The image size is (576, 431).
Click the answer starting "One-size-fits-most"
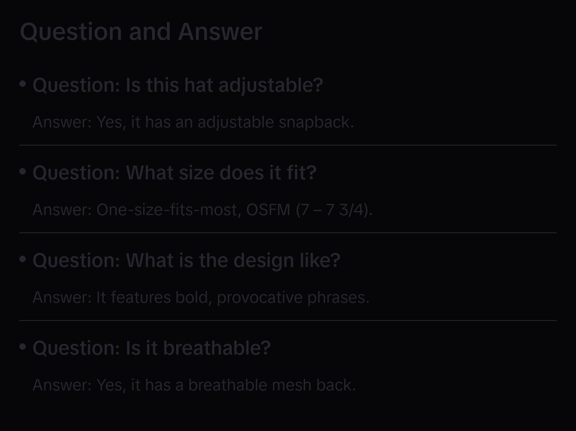click(x=202, y=210)
